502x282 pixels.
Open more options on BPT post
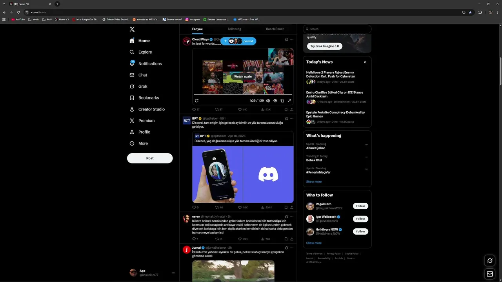292,119
